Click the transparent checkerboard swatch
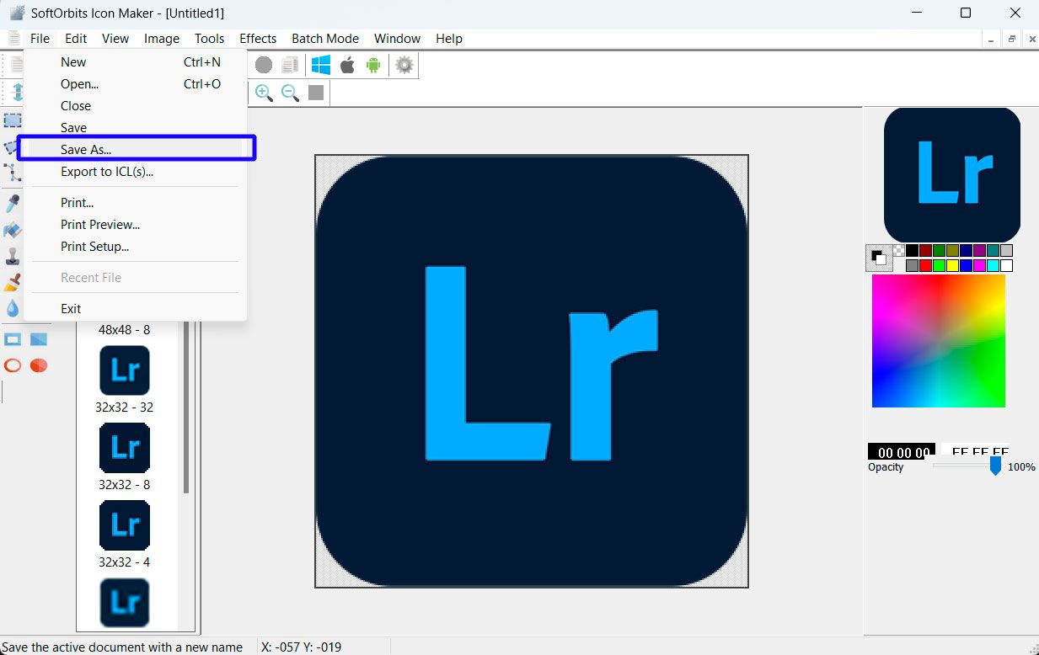Image resolution: width=1039 pixels, height=655 pixels. 899,251
